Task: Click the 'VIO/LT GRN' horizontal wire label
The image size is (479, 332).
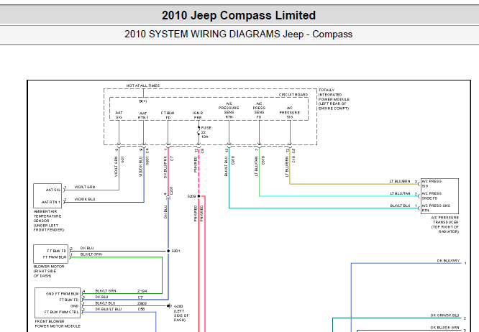Action: click(85, 187)
